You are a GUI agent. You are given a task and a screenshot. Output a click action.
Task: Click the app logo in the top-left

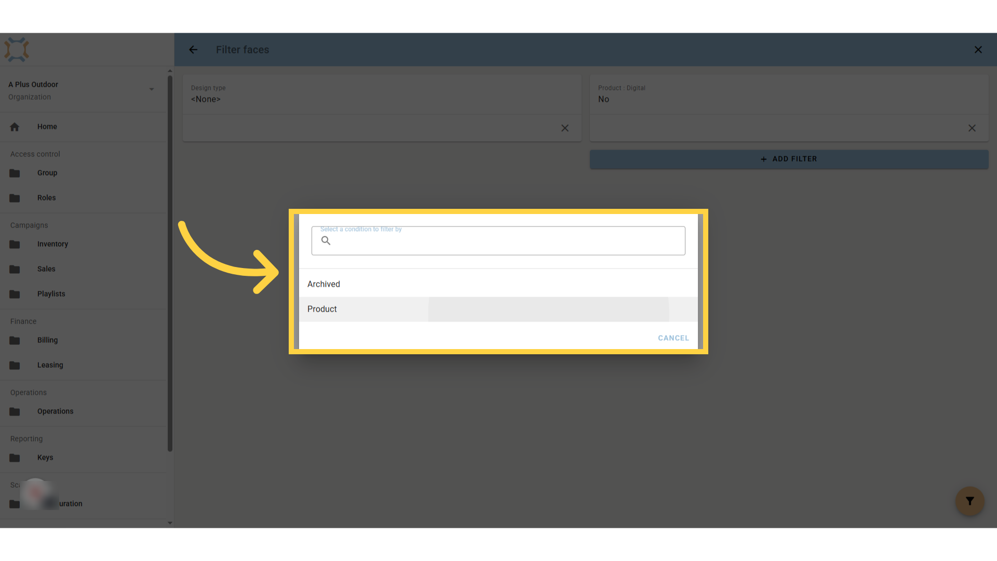click(17, 50)
